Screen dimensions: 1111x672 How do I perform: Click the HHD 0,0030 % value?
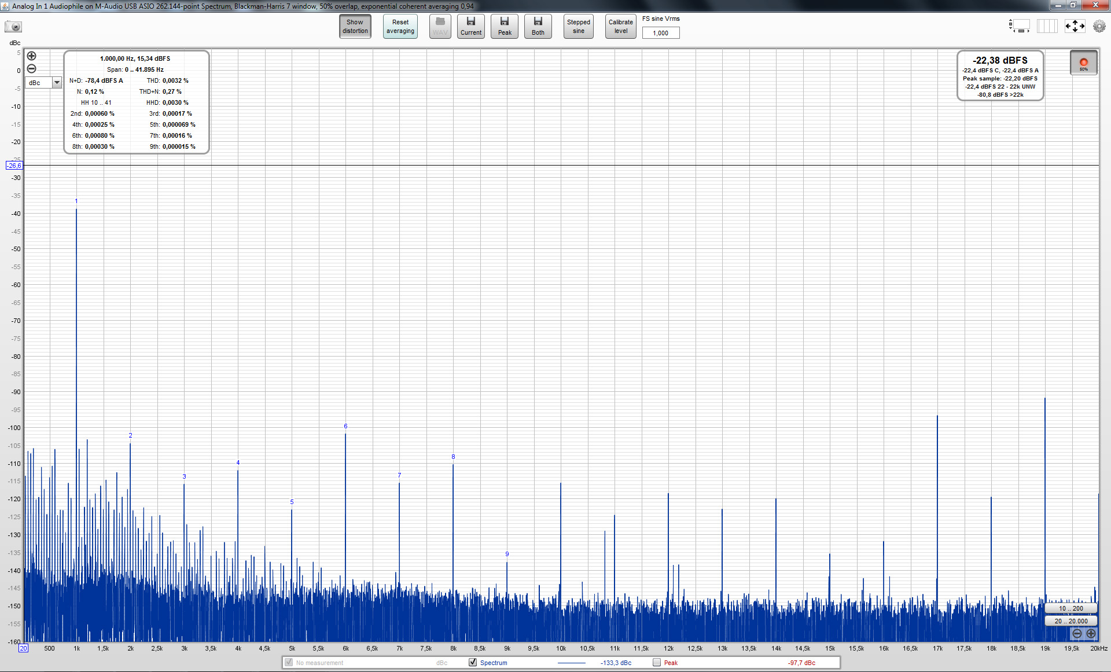[175, 102]
